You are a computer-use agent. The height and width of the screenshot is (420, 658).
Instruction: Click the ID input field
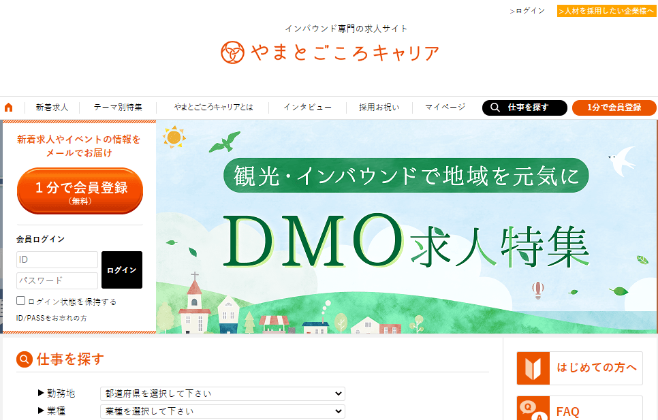tap(57, 260)
